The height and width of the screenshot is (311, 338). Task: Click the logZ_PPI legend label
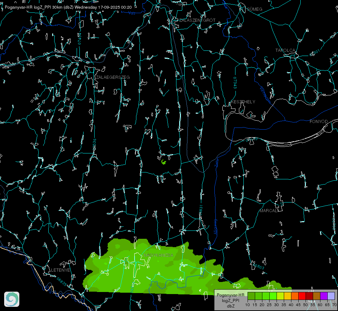tap(230, 301)
